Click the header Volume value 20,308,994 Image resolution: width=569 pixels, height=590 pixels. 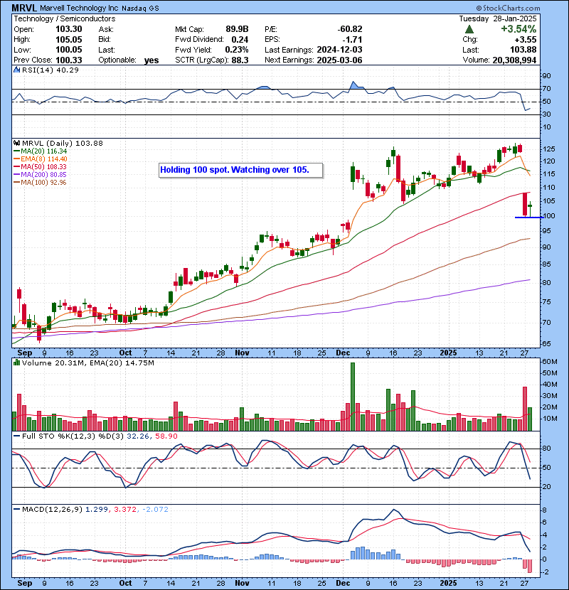(x=514, y=60)
